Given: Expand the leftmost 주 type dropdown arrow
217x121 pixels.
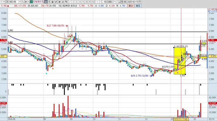Looking at the screenshot, I should point(4,2).
